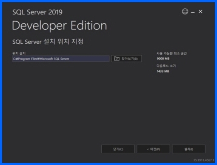Click the 'SQL Server 2019' title text
217x165 pixels.
point(37,12)
